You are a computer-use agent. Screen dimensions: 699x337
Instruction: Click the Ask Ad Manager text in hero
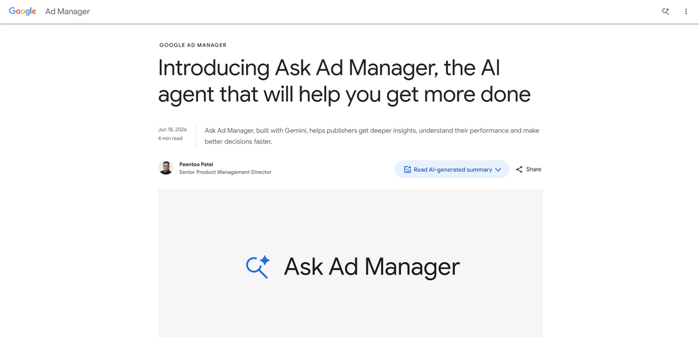(x=372, y=267)
